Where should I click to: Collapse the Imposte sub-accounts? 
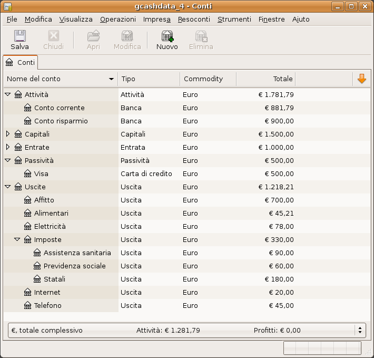click(17, 239)
